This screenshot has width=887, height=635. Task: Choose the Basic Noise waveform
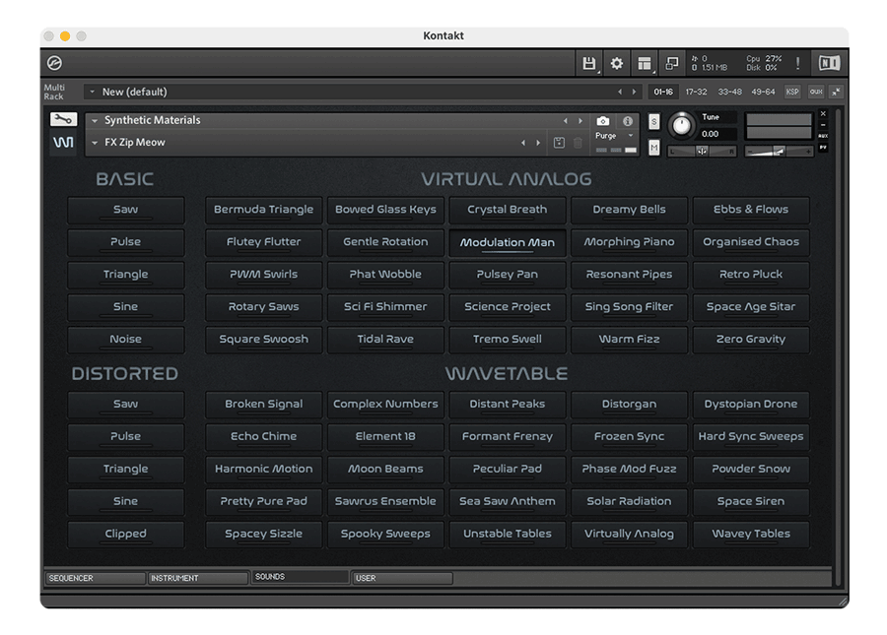pos(125,340)
